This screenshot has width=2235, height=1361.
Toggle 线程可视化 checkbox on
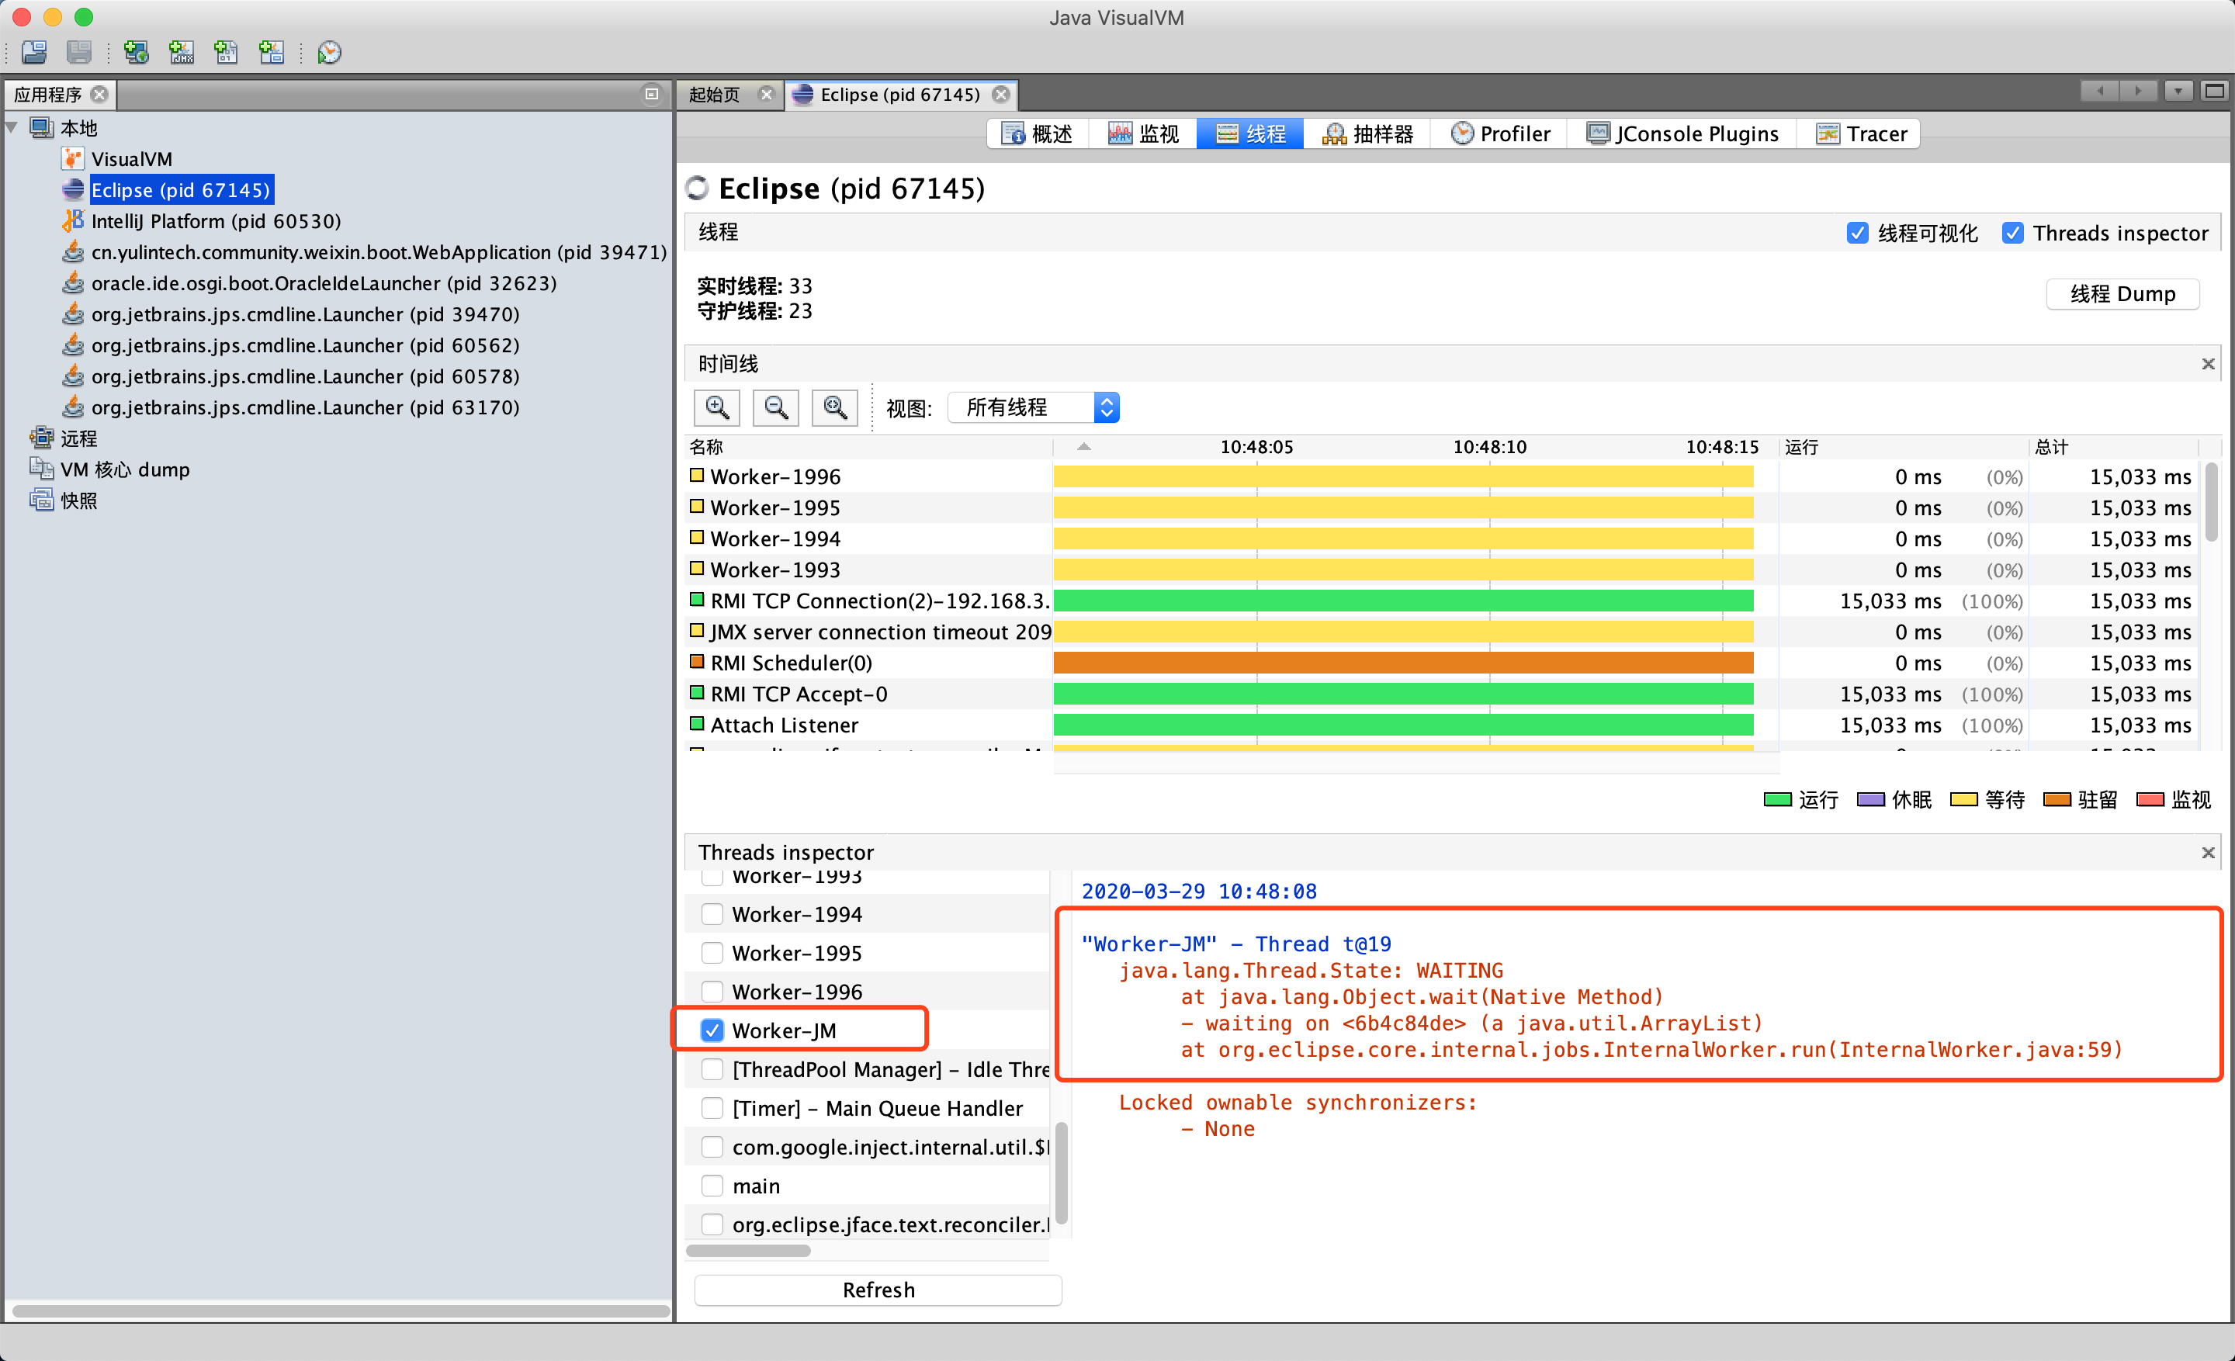click(x=1855, y=234)
